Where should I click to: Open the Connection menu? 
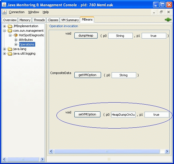coord(17,12)
